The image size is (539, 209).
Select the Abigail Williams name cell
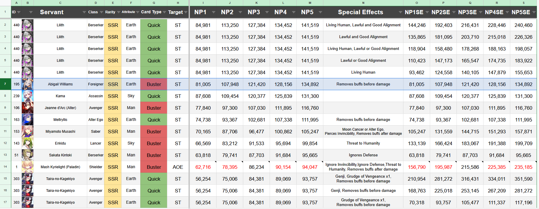coord(61,84)
